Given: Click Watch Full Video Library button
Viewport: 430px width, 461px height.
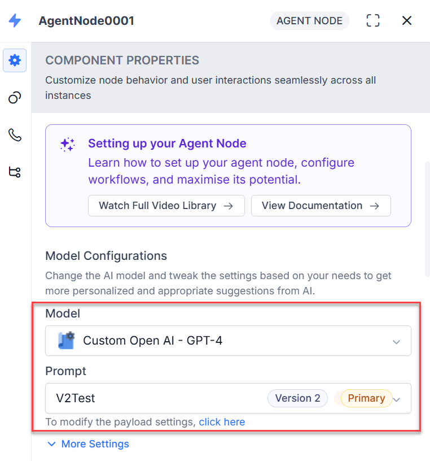Looking at the screenshot, I should click(166, 206).
